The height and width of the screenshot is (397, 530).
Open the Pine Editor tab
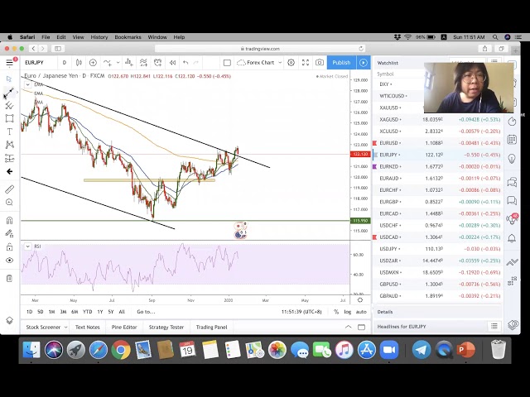click(124, 327)
